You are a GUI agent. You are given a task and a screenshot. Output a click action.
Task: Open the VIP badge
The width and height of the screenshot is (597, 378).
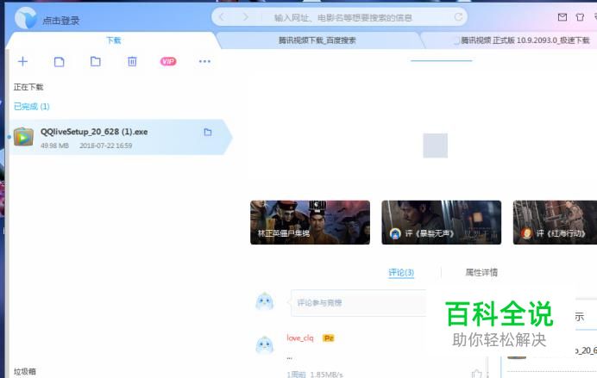pyautogui.click(x=168, y=61)
